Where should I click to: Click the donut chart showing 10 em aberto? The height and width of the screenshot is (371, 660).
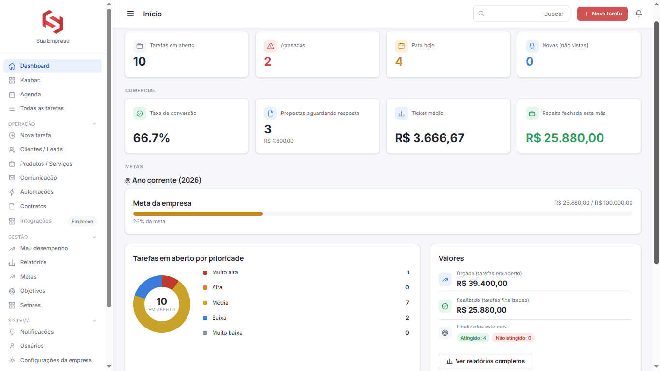click(162, 304)
